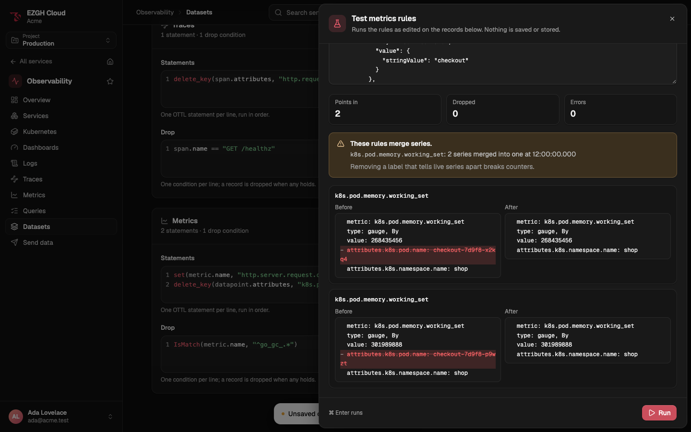Close the Test metrics rules dialog
This screenshot has width=691, height=432.
click(x=672, y=19)
